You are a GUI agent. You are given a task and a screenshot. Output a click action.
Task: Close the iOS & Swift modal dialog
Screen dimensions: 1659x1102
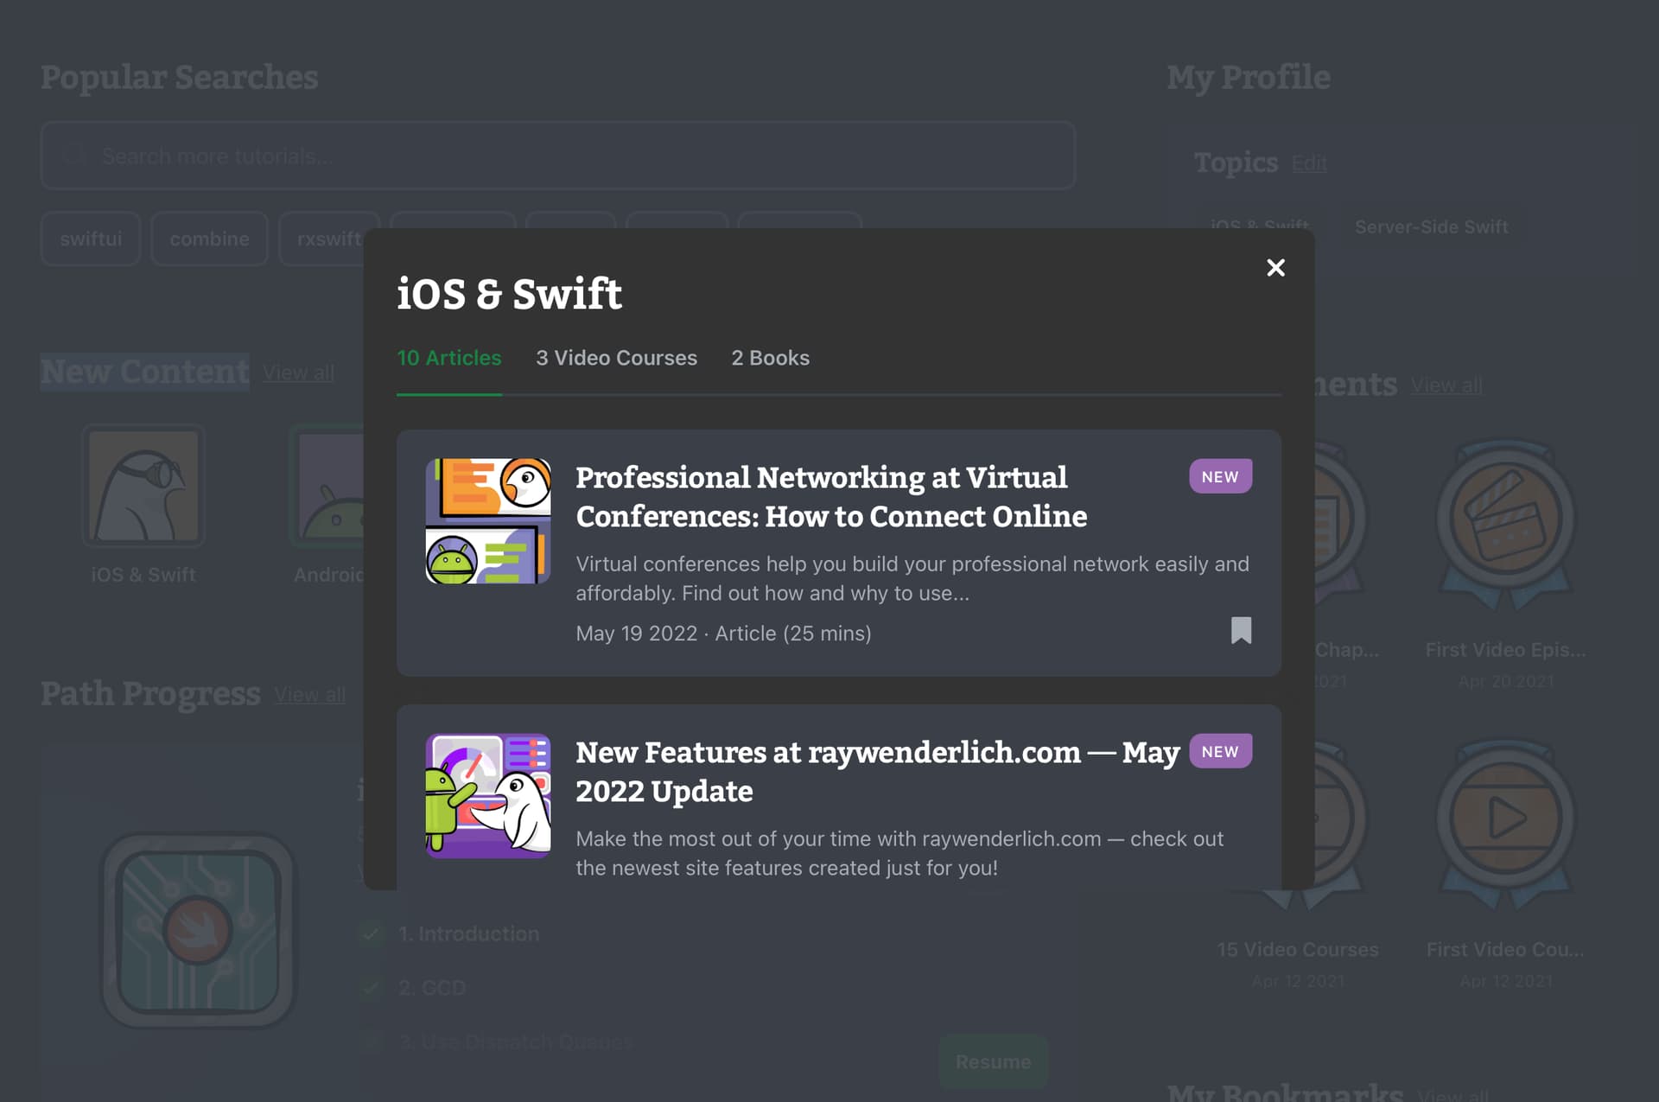pos(1275,268)
